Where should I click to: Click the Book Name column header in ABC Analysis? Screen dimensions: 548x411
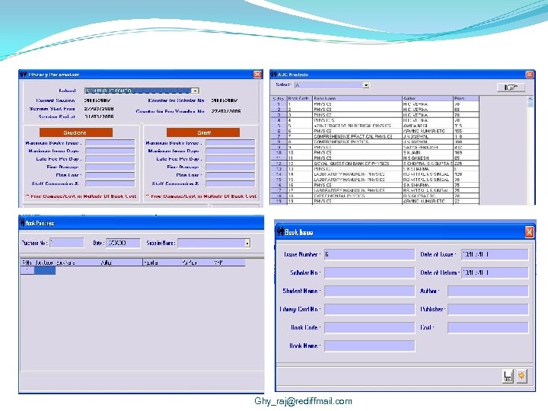357,98
